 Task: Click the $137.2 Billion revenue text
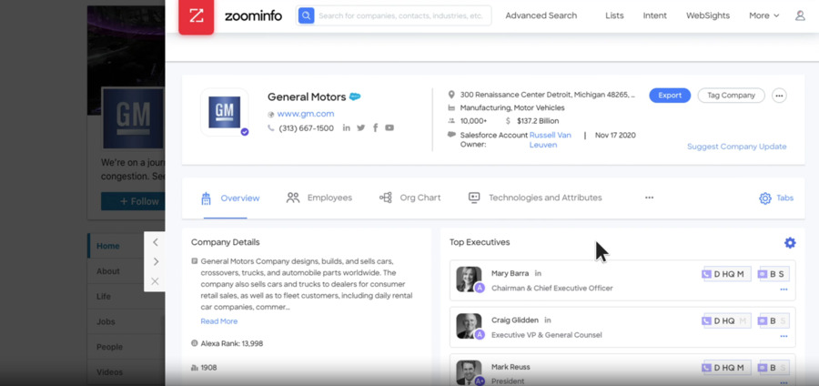538,121
